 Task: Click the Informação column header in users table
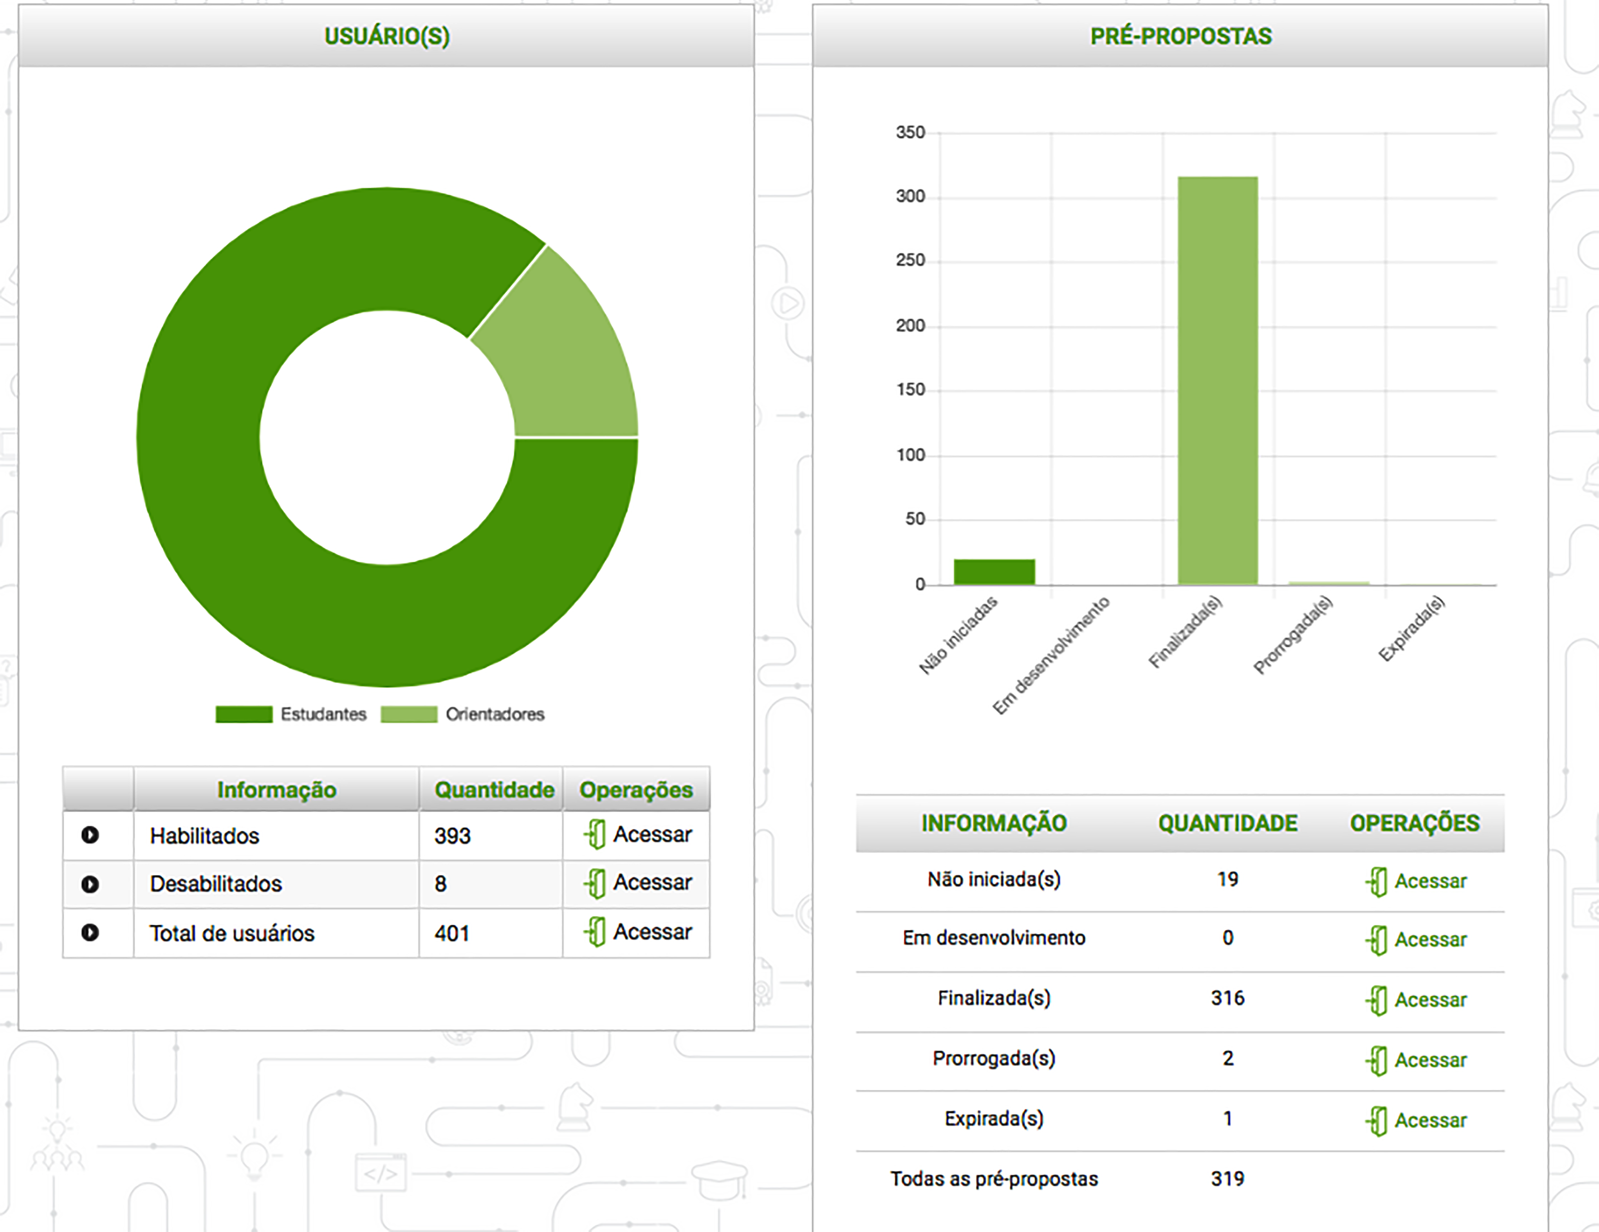click(277, 790)
